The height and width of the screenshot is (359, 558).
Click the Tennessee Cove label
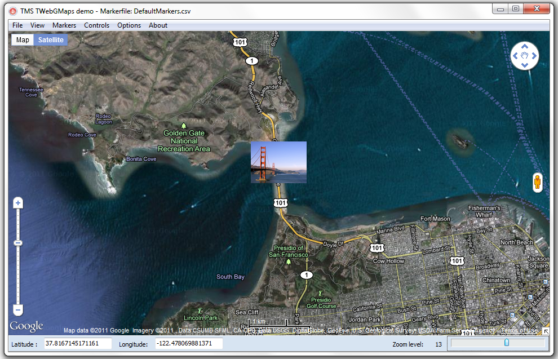tap(31, 92)
